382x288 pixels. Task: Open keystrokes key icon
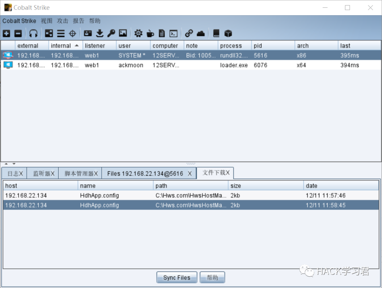click(x=111, y=33)
